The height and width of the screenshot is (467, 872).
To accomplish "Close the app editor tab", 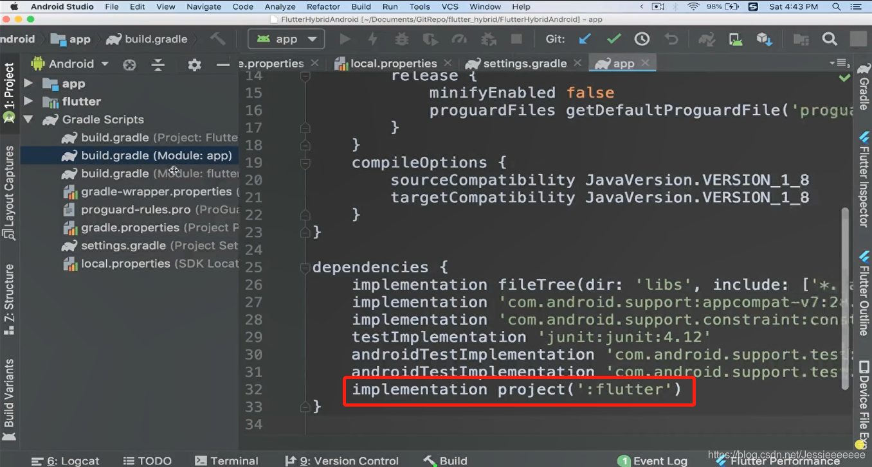I will tap(646, 63).
